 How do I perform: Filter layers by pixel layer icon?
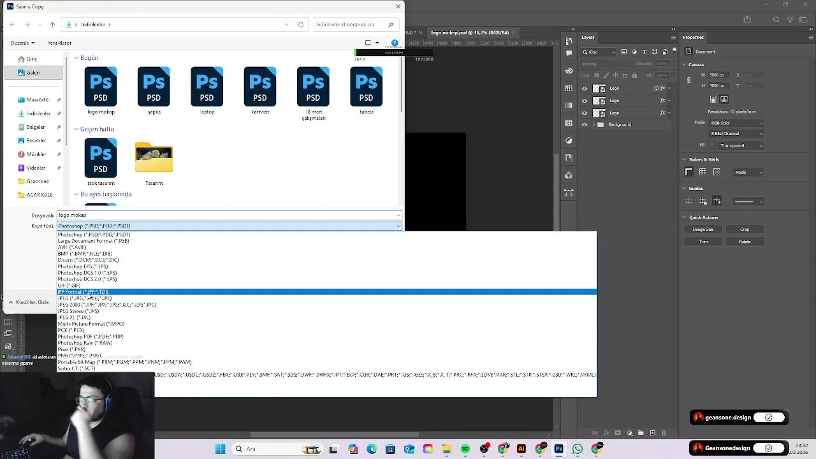coord(624,52)
